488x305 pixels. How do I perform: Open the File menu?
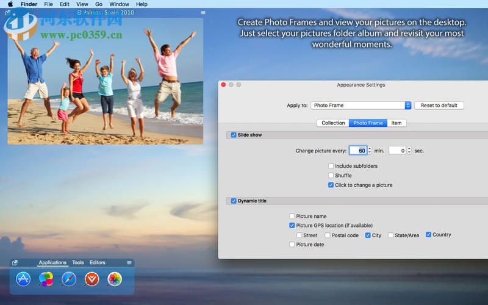[x=48, y=4]
